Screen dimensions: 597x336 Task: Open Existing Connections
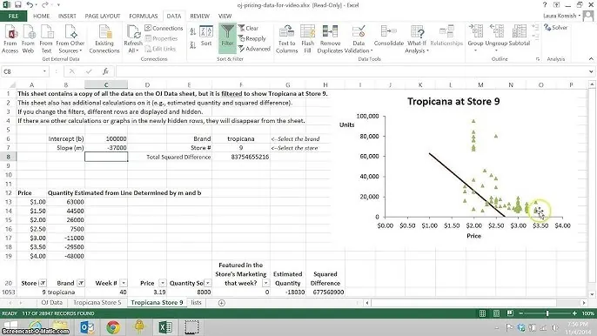[x=104, y=39]
